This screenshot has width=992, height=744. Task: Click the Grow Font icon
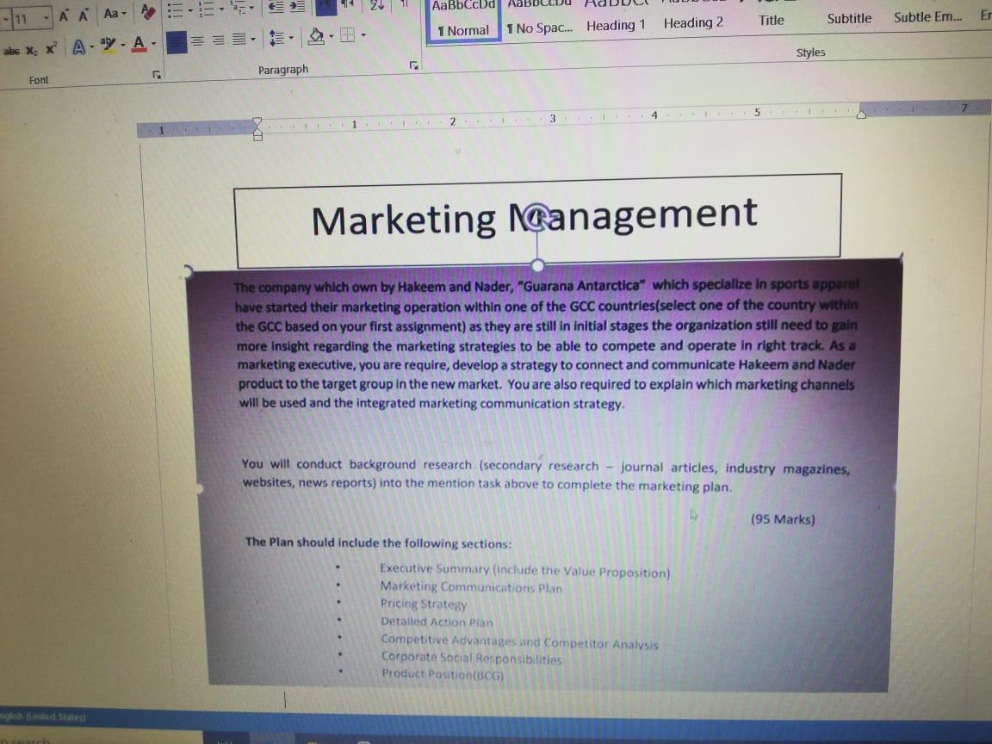(x=63, y=15)
